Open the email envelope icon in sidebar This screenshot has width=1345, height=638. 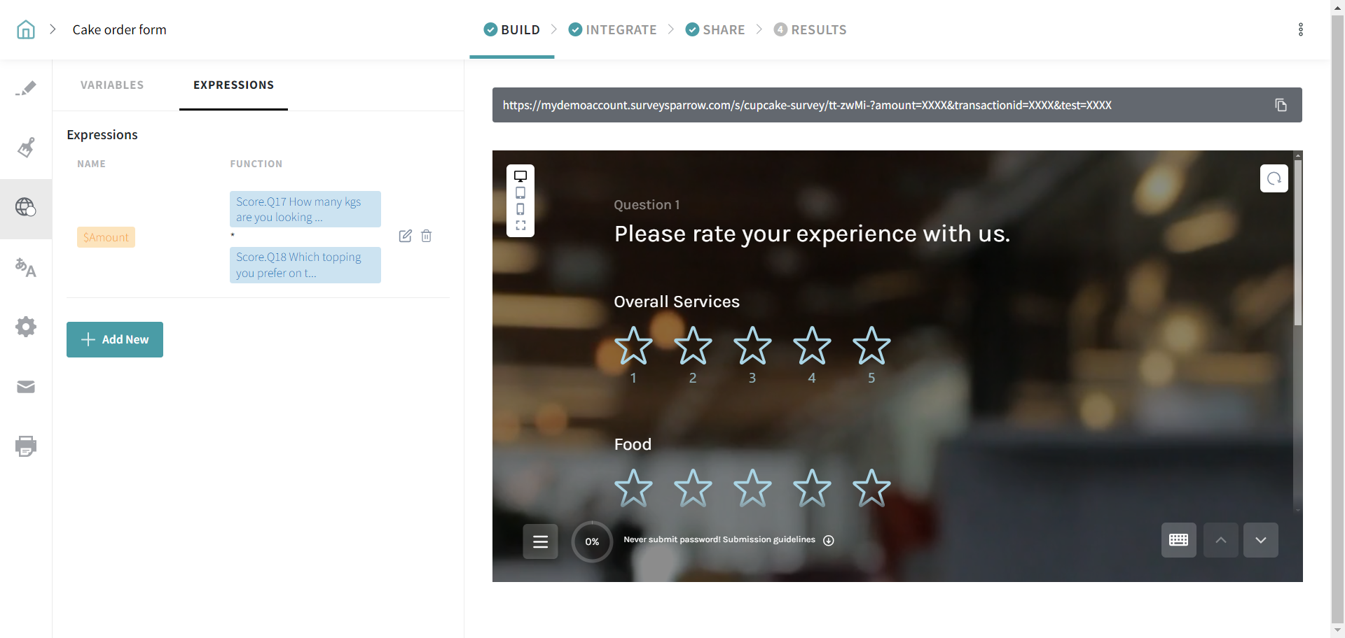click(26, 387)
